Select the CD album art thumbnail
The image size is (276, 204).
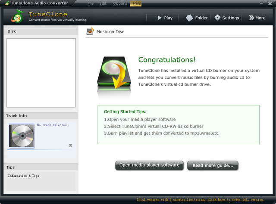tap(22, 136)
